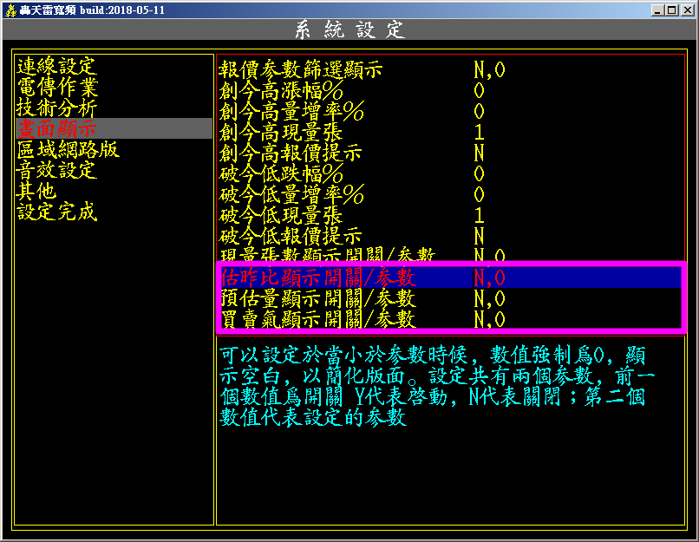Edit the 創今高量增率% value field
699x542 pixels.
[479, 112]
